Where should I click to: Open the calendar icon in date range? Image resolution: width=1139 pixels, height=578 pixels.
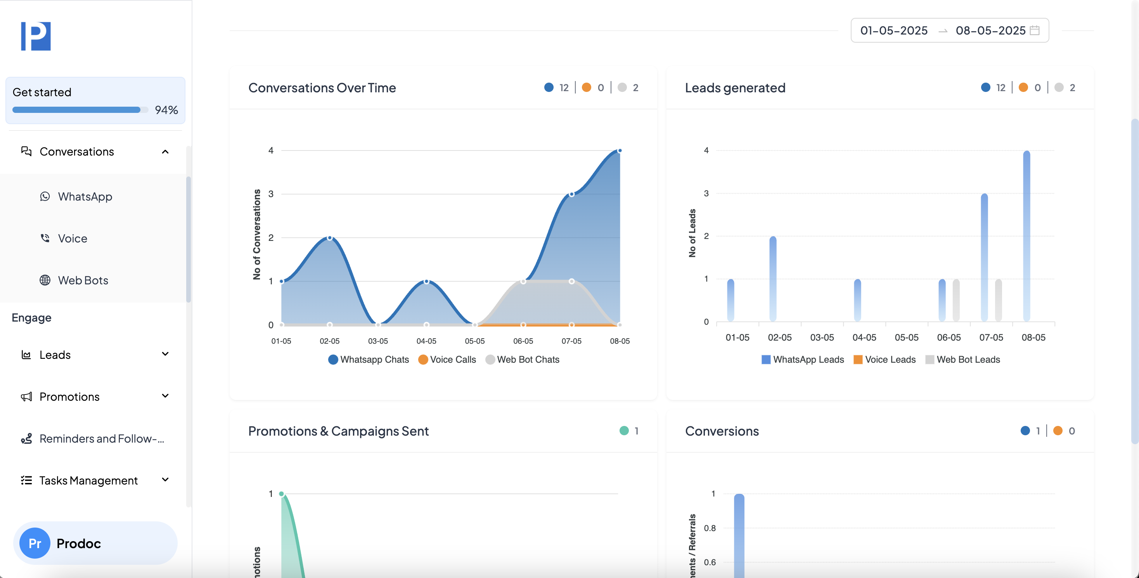point(1035,31)
